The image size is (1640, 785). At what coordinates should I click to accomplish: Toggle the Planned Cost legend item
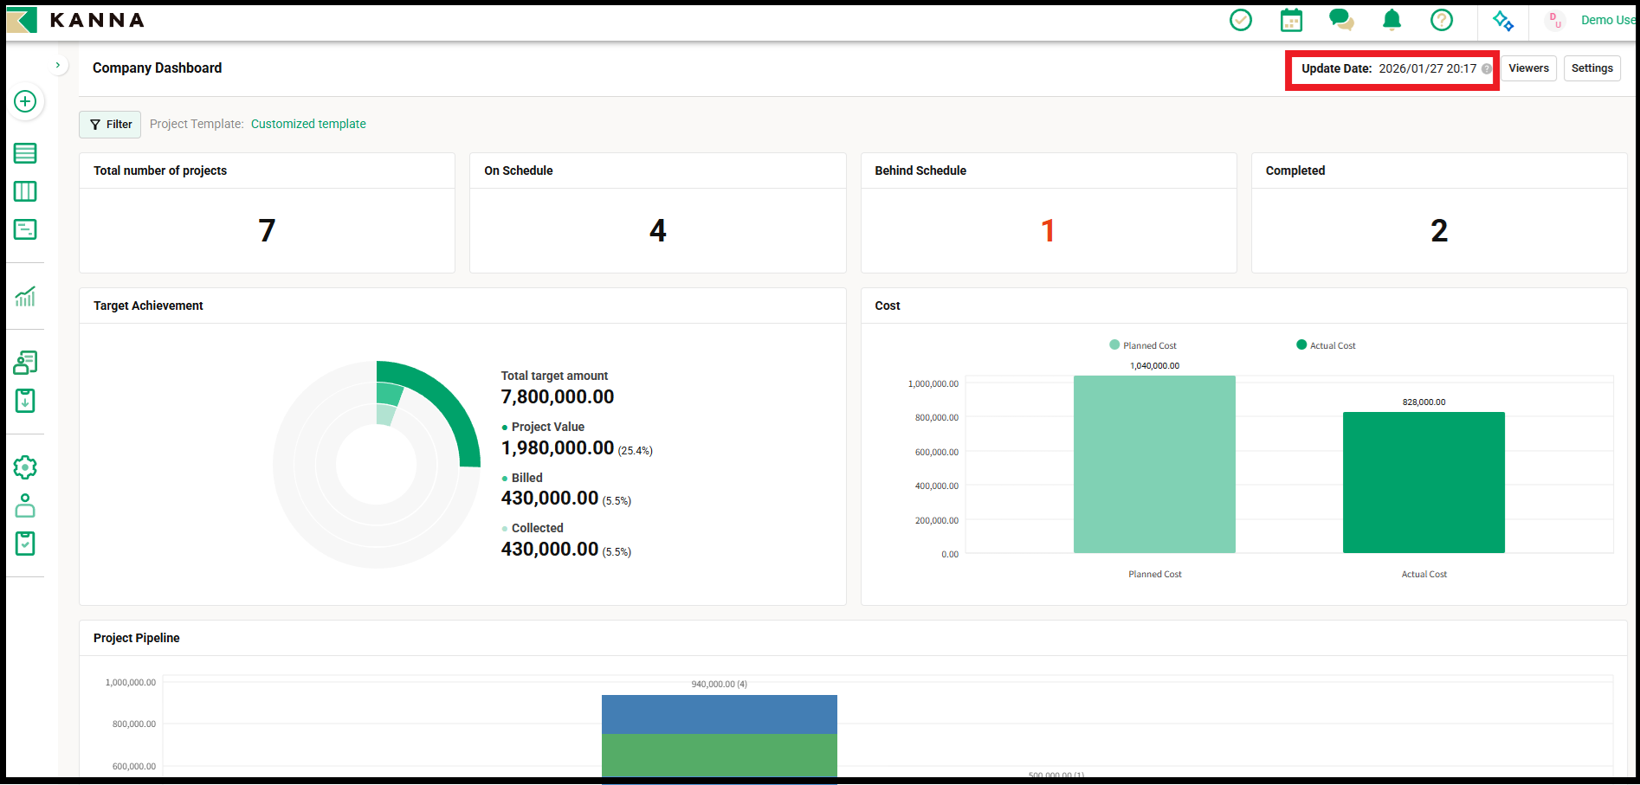[1143, 345]
